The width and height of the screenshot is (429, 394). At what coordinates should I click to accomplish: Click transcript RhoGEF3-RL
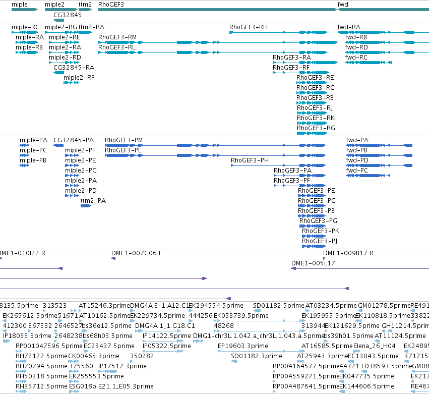point(213,52)
